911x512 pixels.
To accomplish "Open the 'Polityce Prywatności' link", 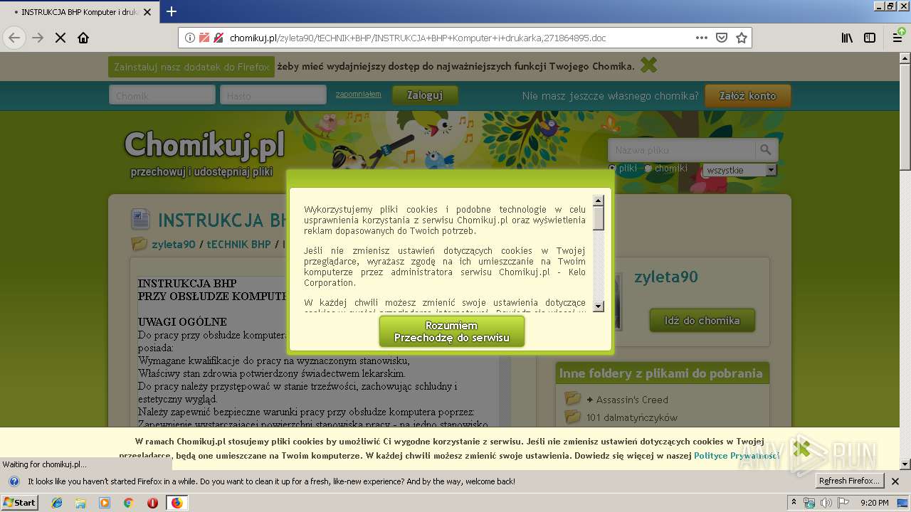I will pos(736,456).
